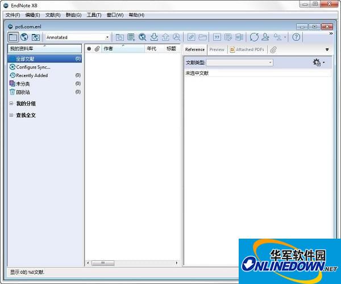Click the scroll right arrow in reference list
This screenshot has height=284, width=341.
(177, 263)
